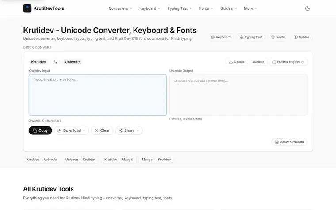
Task: Copy the converted output
Action: [40, 130]
